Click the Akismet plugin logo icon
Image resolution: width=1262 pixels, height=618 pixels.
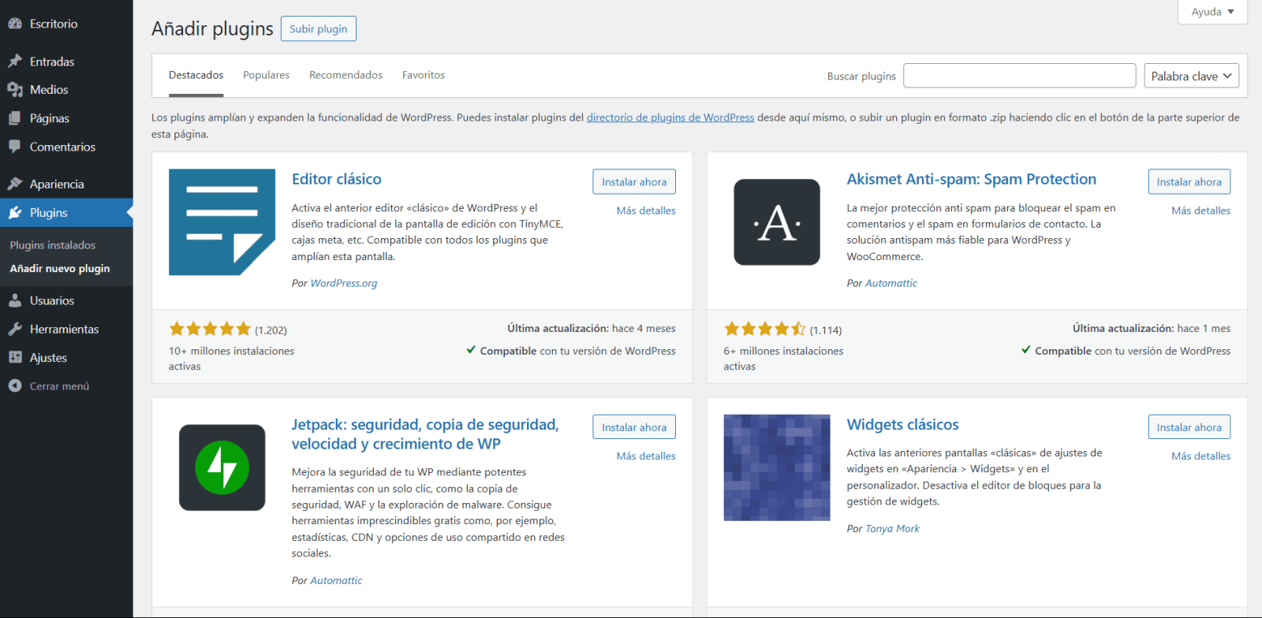click(777, 222)
